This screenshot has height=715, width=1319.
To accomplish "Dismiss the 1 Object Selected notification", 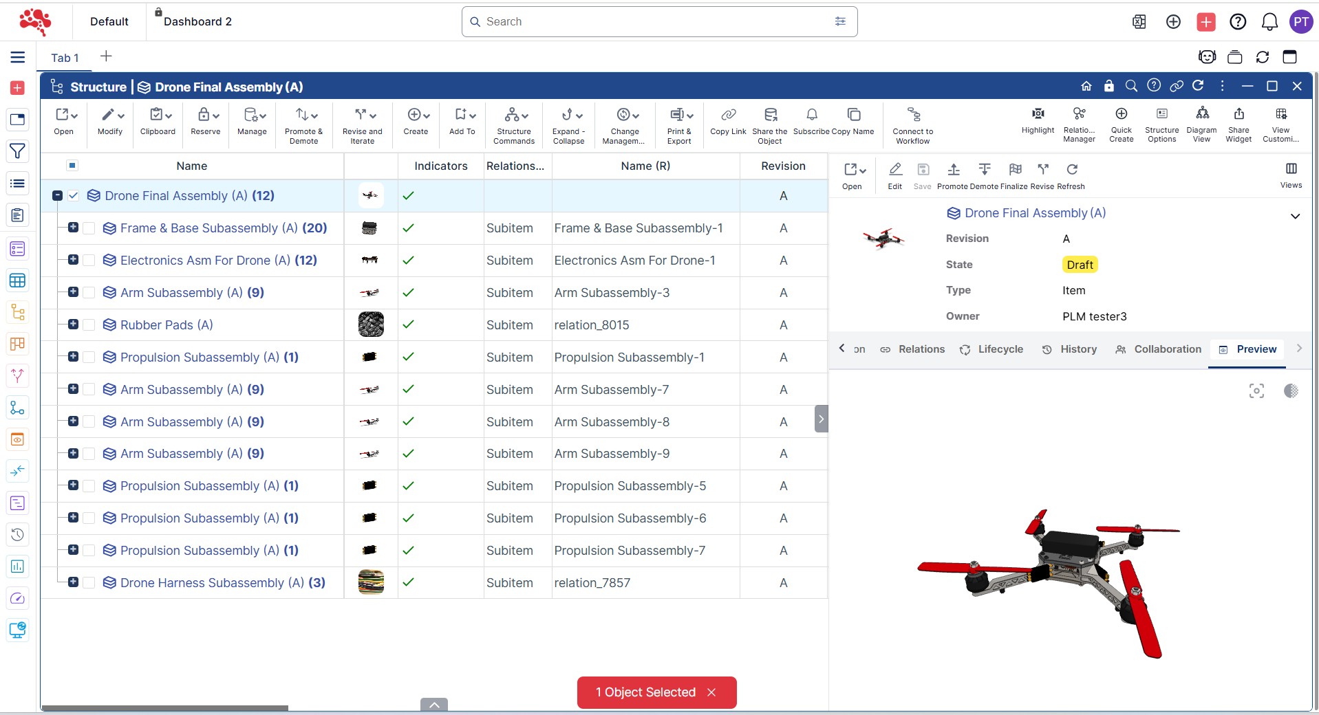I will [711, 692].
